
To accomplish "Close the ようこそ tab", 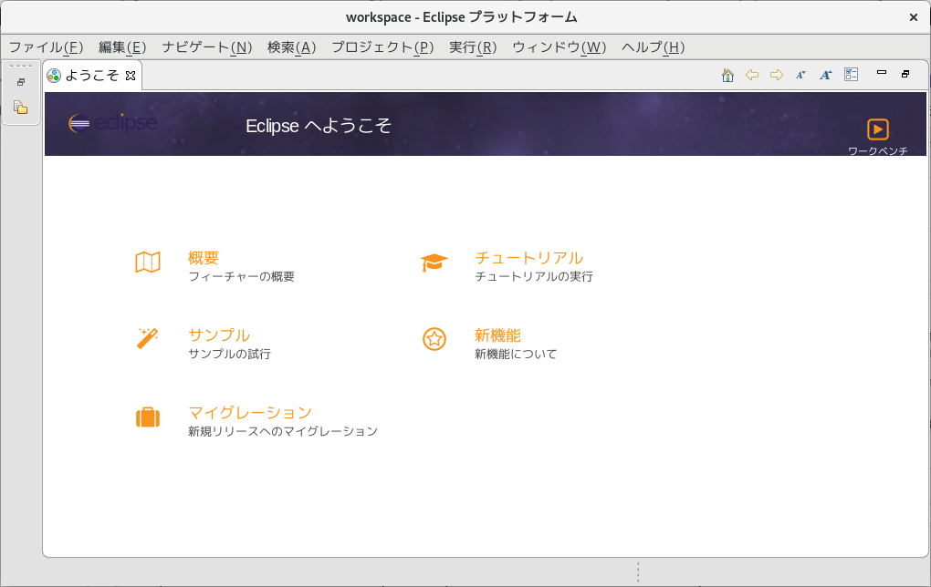I will [131, 76].
